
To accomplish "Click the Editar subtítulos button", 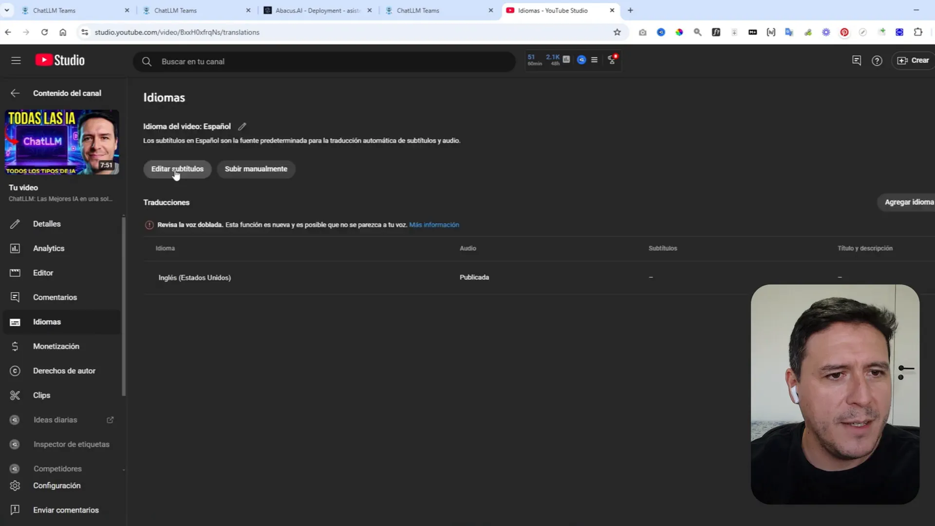I will [176, 169].
